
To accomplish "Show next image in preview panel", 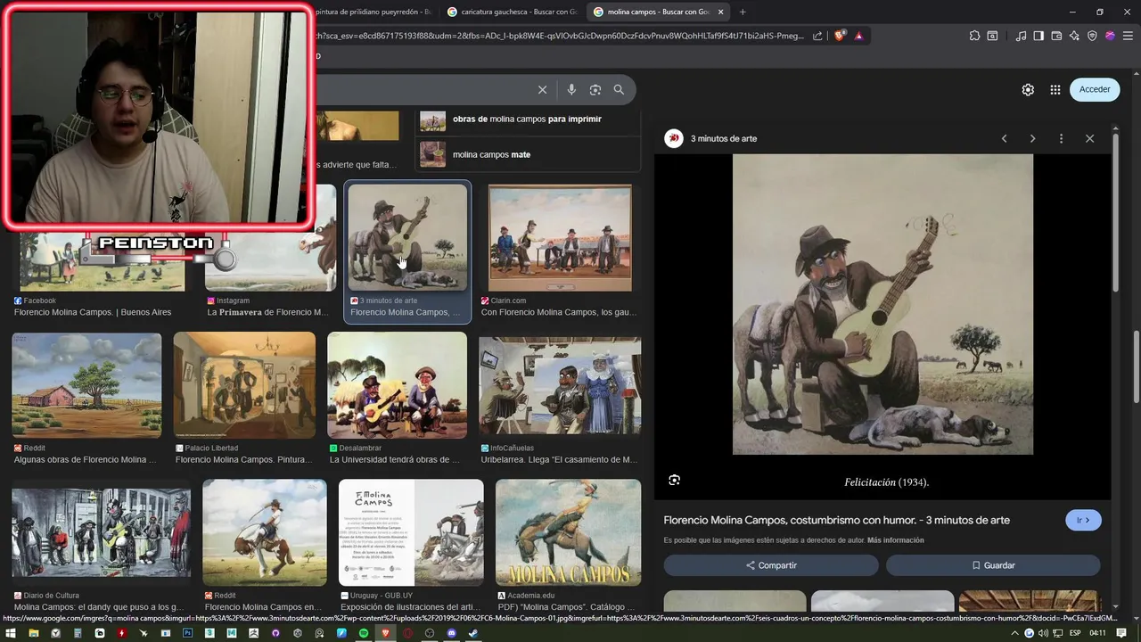I will (1032, 138).
